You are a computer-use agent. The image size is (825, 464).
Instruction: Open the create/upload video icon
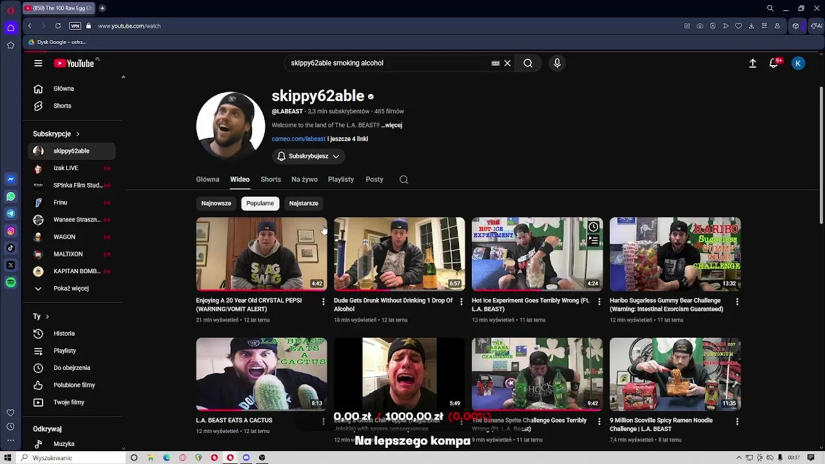[x=752, y=63]
